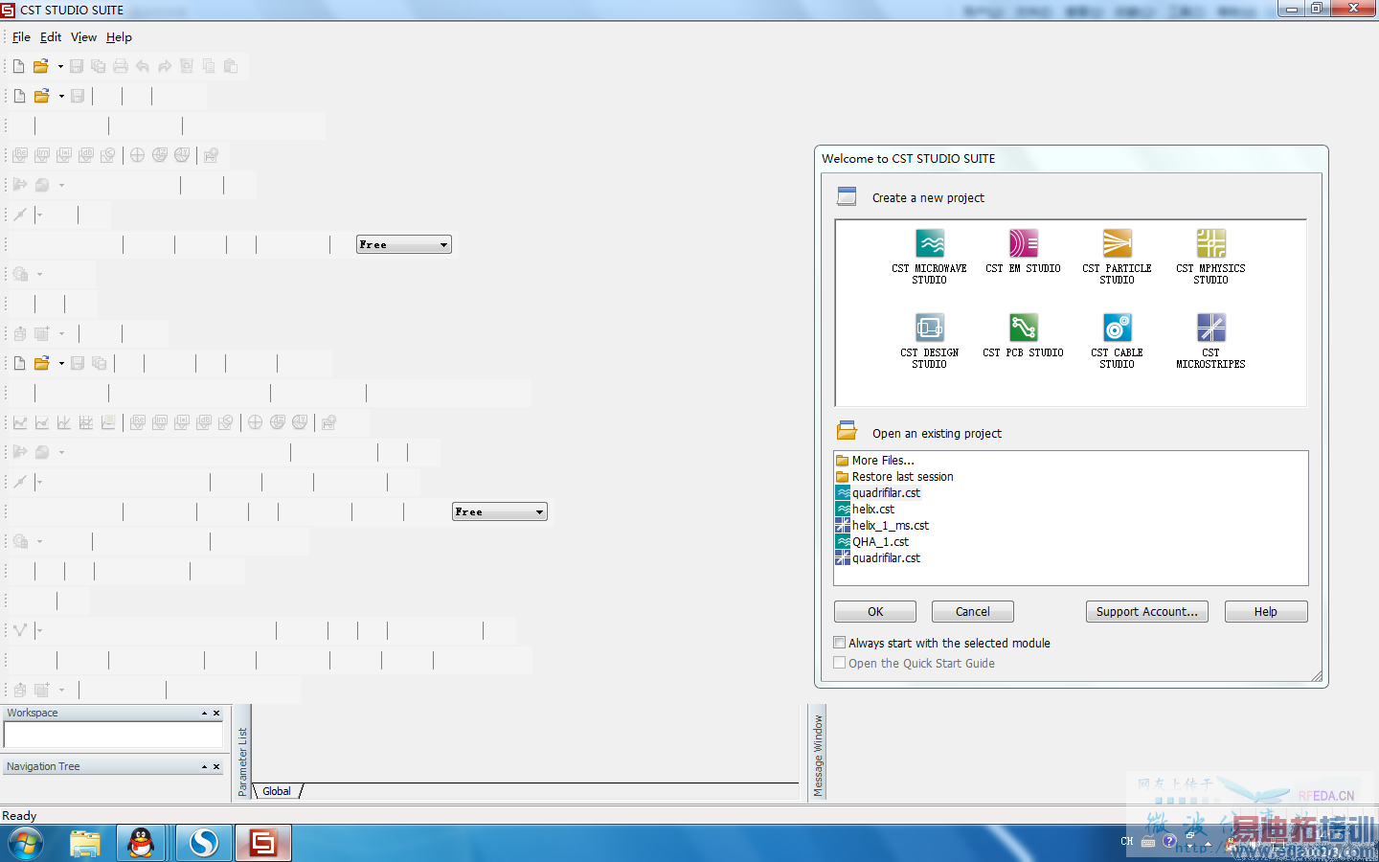This screenshot has height=862, width=1379.
Task: Switch to the Global tab
Action: coord(277,791)
